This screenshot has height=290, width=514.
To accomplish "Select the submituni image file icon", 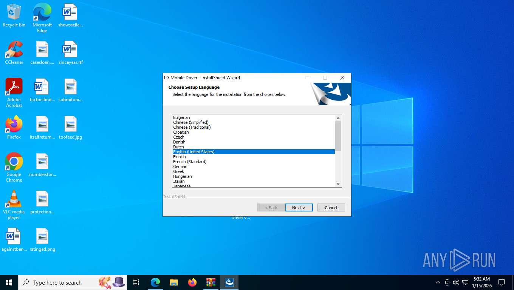I will 70,90.
